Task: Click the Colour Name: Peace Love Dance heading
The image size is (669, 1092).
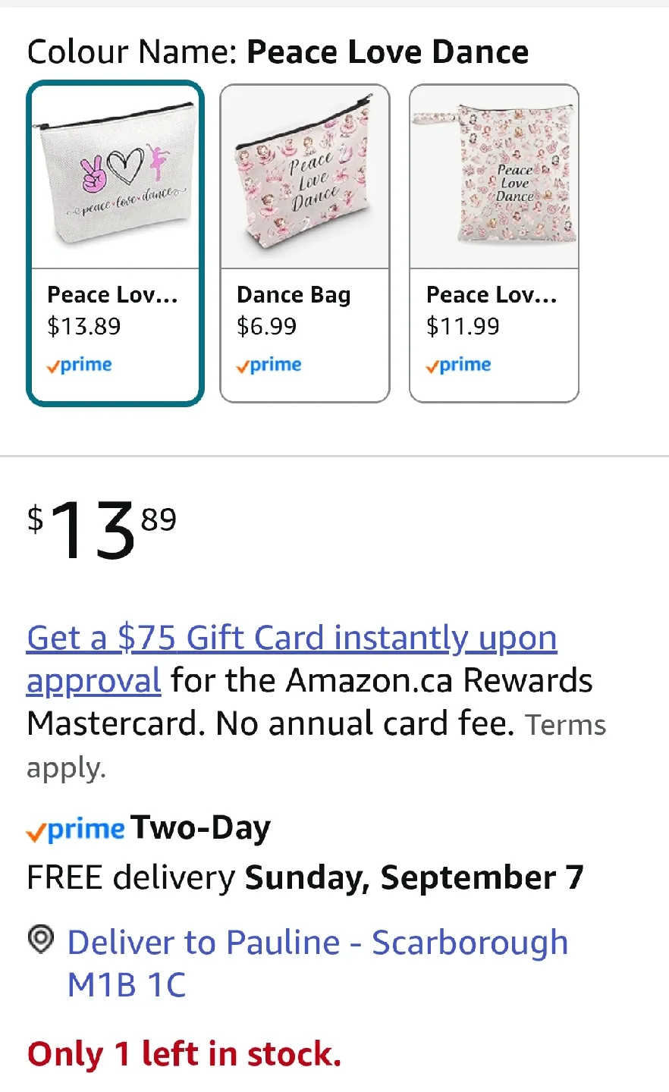Action: point(278,52)
